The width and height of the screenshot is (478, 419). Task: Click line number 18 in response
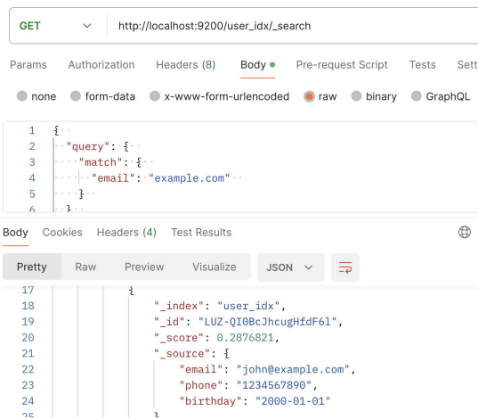point(28,306)
